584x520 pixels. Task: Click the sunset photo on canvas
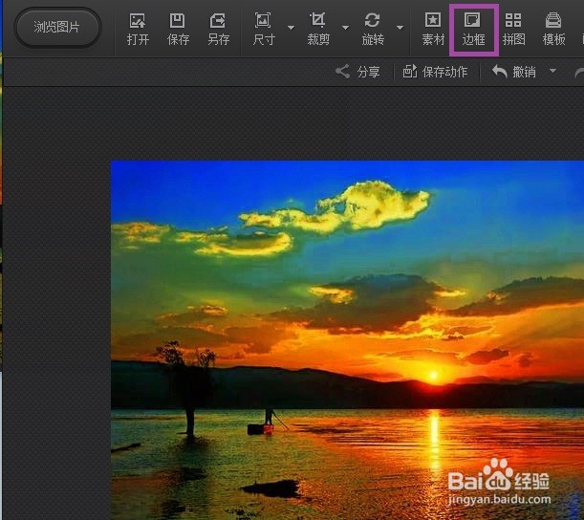[347, 339]
